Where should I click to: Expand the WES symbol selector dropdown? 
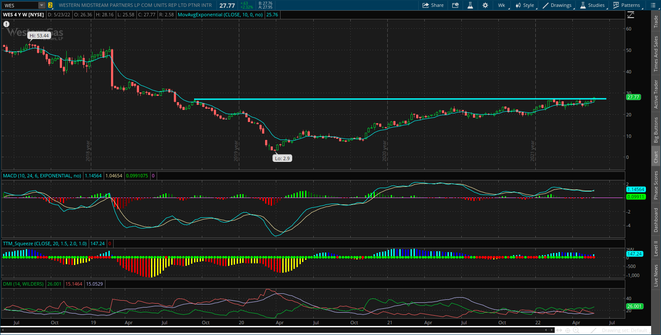pyautogui.click(x=41, y=5)
